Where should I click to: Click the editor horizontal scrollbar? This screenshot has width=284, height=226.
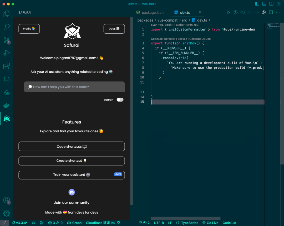(x=186, y=218)
